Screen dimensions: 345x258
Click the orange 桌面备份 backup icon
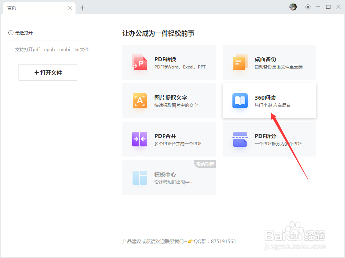tap(240, 62)
